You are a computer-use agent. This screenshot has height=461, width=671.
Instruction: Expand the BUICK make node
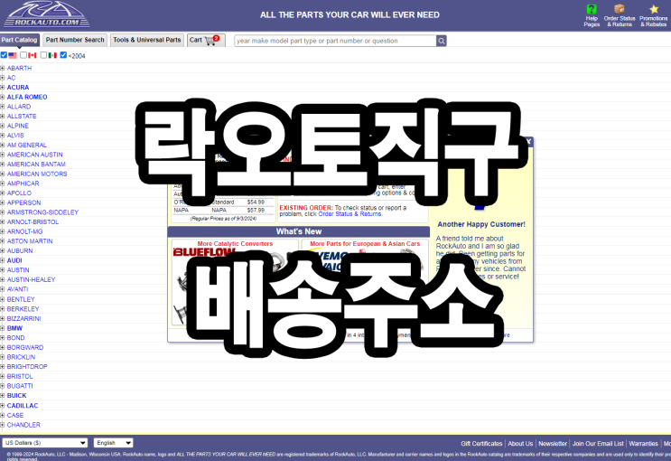tap(3, 395)
